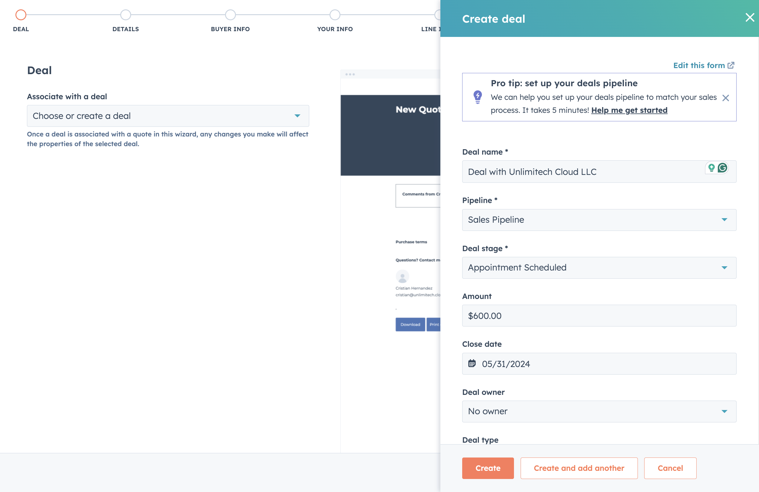Open the Deal owner dropdown
This screenshot has height=492, width=759.
(x=599, y=412)
